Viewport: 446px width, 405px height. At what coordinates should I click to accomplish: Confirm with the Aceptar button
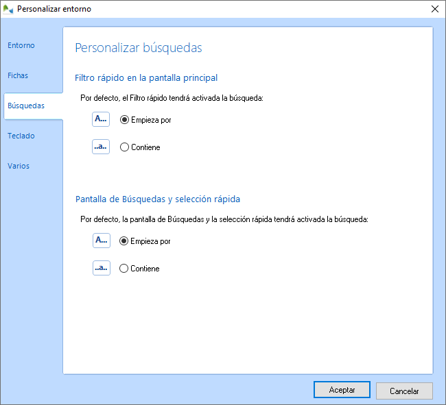coord(342,390)
